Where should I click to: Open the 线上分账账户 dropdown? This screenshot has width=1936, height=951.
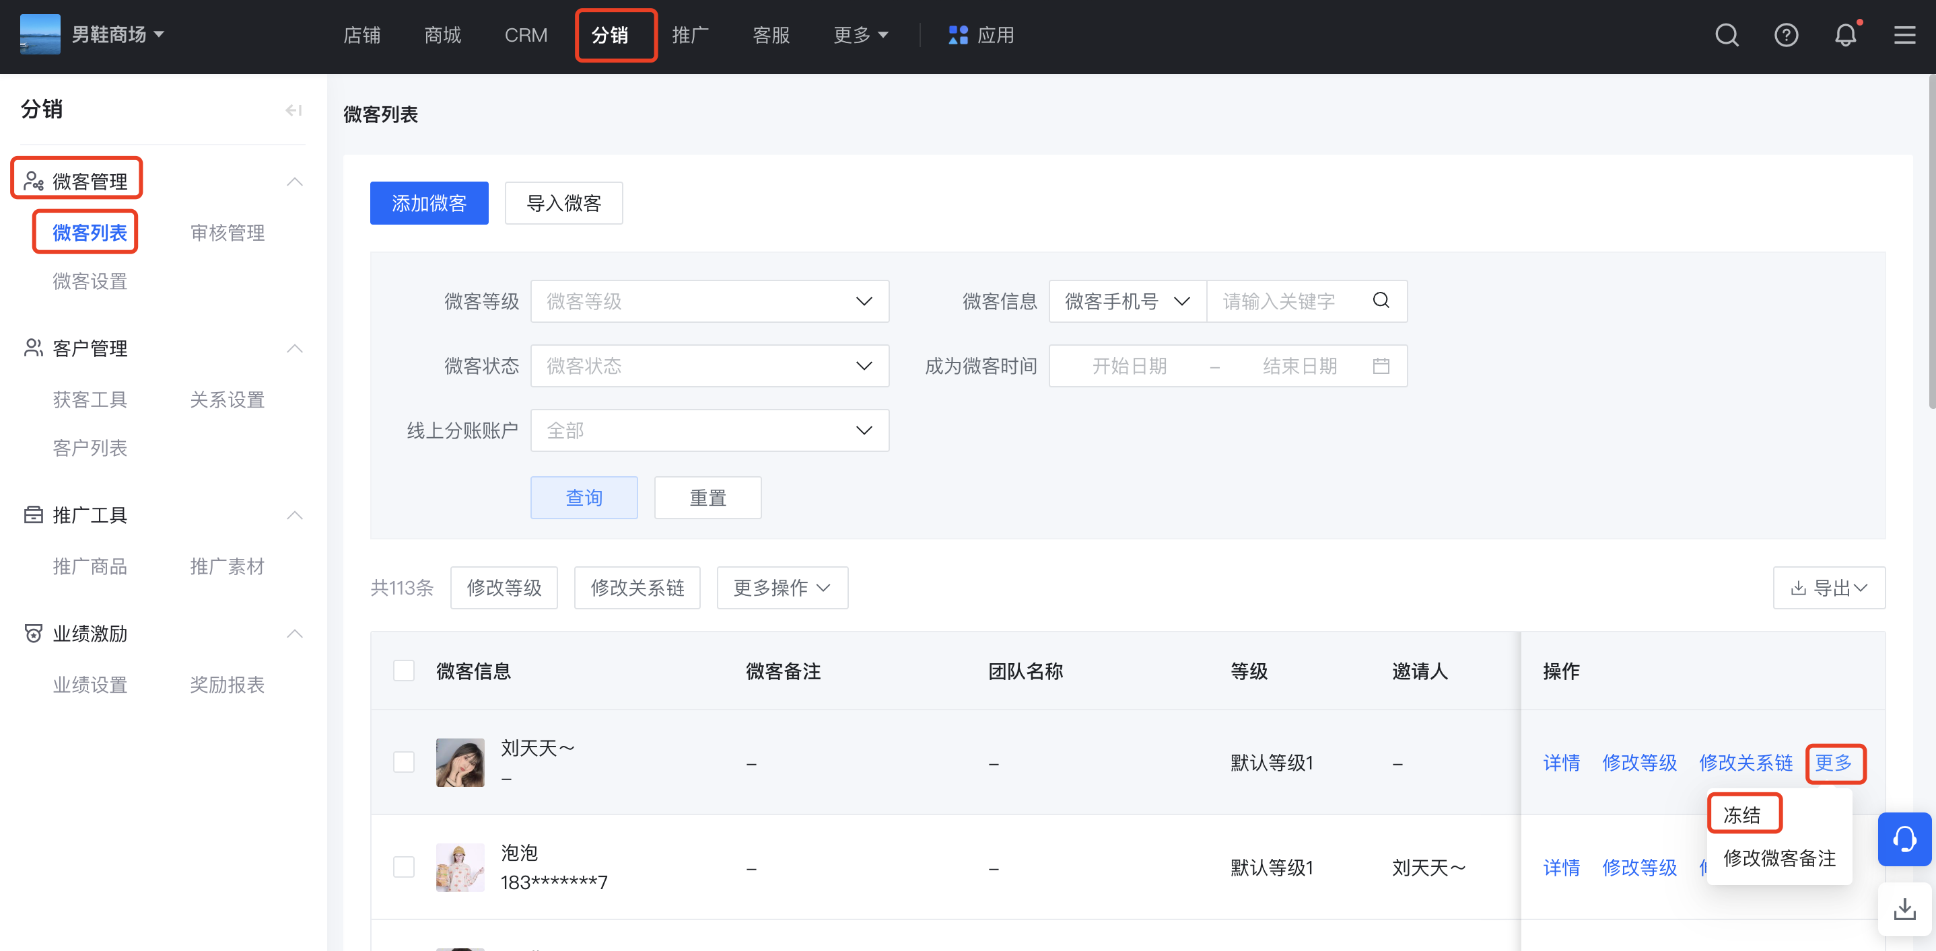pyautogui.click(x=710, y=430)
